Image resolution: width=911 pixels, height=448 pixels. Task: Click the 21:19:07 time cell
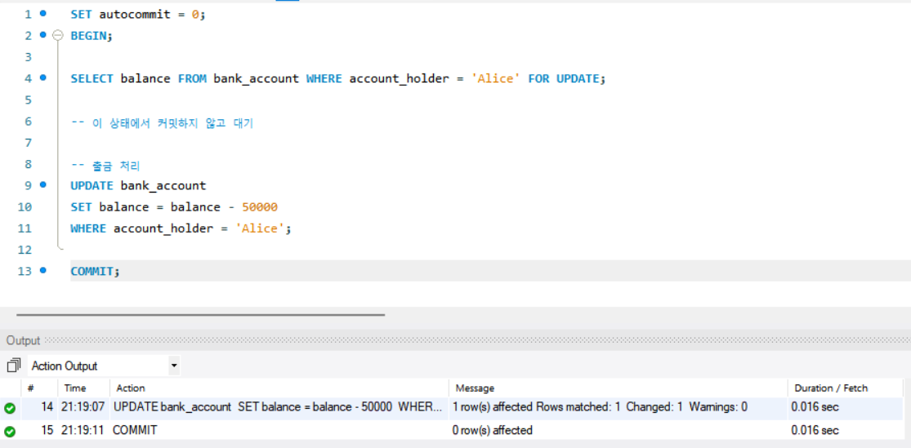[x=83, y=407]
